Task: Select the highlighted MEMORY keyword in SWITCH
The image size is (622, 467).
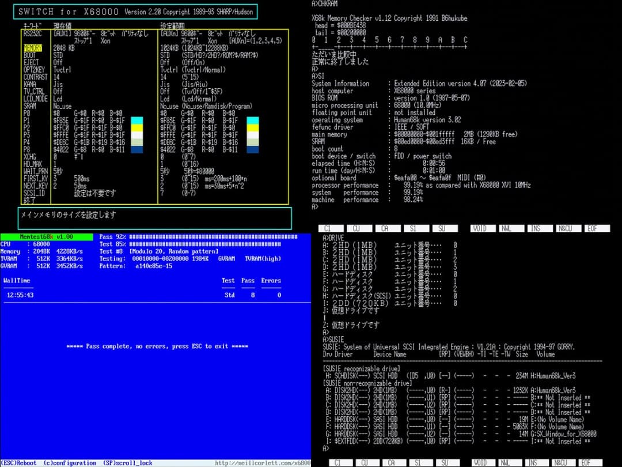Action: [32, 48]
